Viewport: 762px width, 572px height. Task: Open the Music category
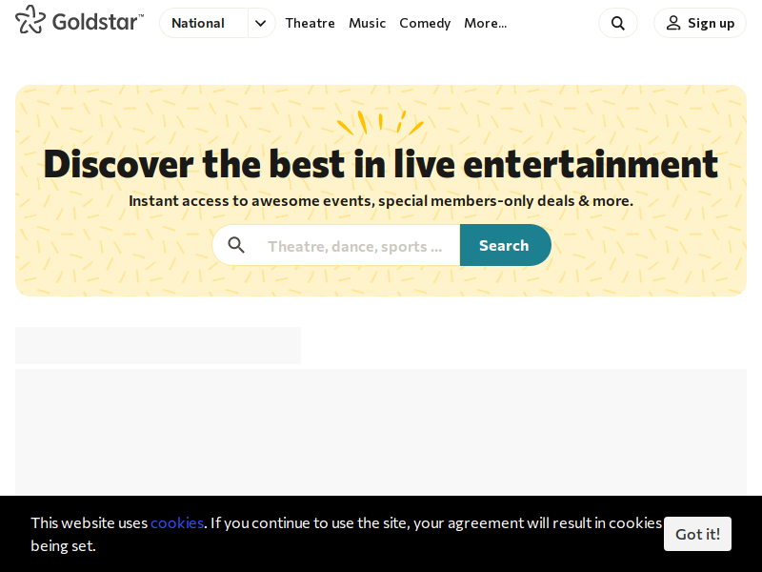point(367,23)
